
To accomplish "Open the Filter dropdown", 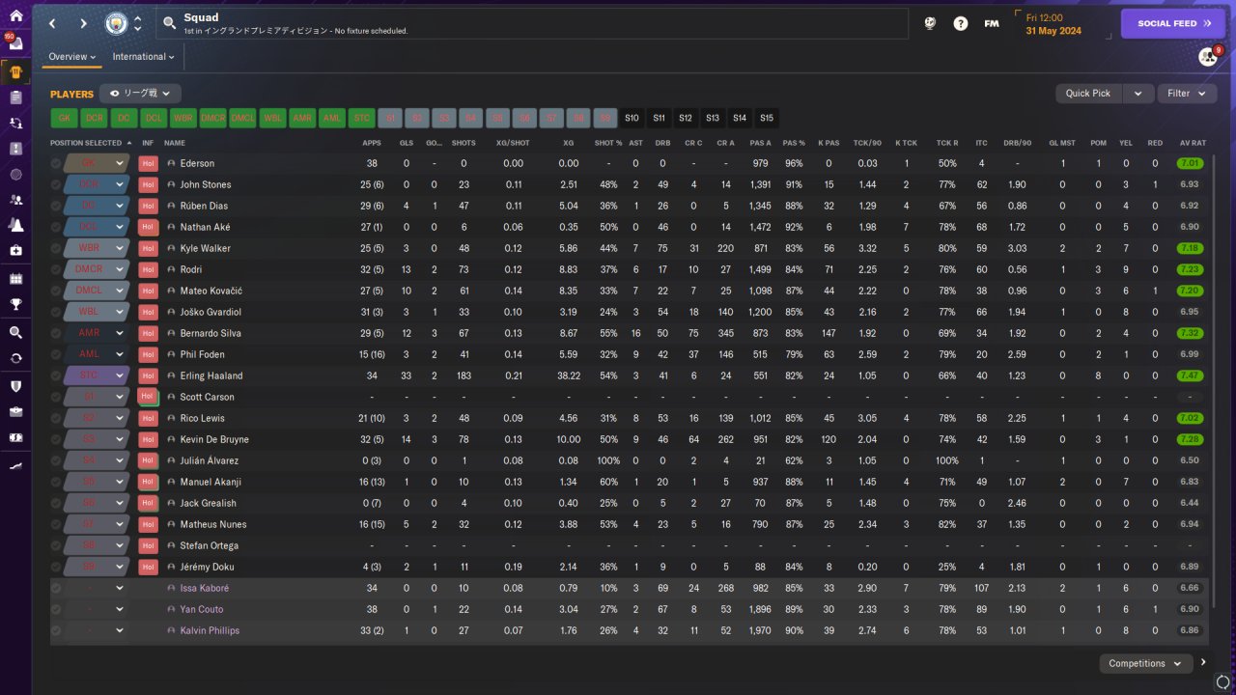I will (x=1186, y=94).
